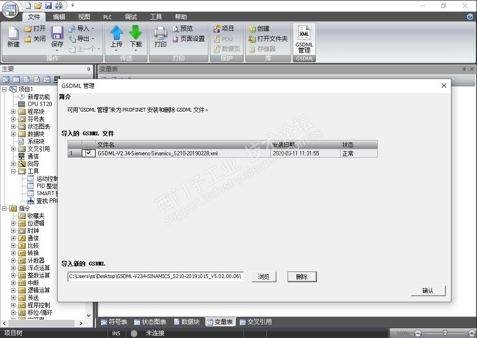
Task: Switch to 数据块 bottom tab
Action: click(x=187, y=322)
